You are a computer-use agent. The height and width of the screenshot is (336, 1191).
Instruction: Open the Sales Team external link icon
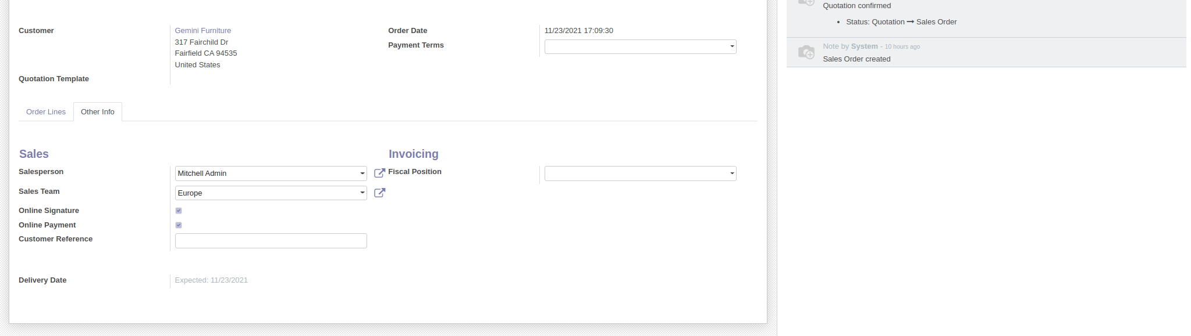pos(379,193)
